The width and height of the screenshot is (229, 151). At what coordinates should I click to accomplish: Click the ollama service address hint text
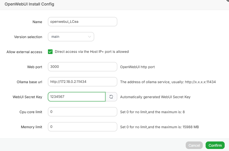coord(168,82)
